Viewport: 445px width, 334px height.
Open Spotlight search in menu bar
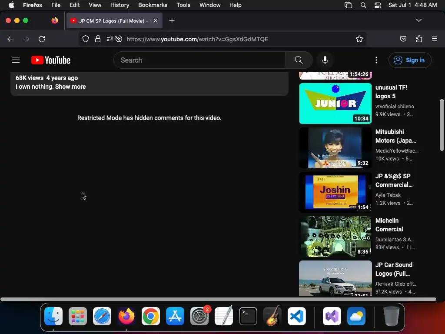(363, 5)
